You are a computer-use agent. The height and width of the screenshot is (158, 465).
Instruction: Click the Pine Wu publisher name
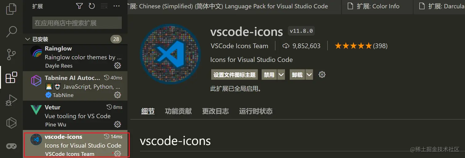(x=56, y=125)
